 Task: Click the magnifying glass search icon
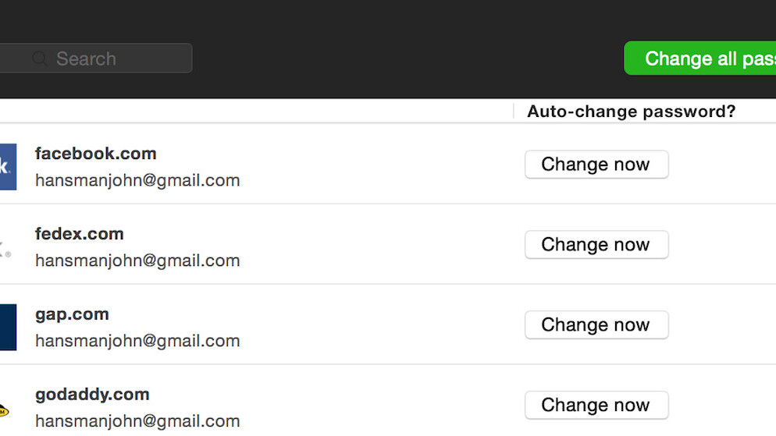point(40,58)
